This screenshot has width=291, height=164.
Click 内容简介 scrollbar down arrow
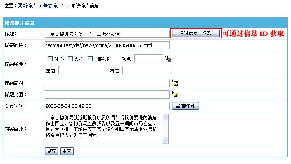click(166, 140)
